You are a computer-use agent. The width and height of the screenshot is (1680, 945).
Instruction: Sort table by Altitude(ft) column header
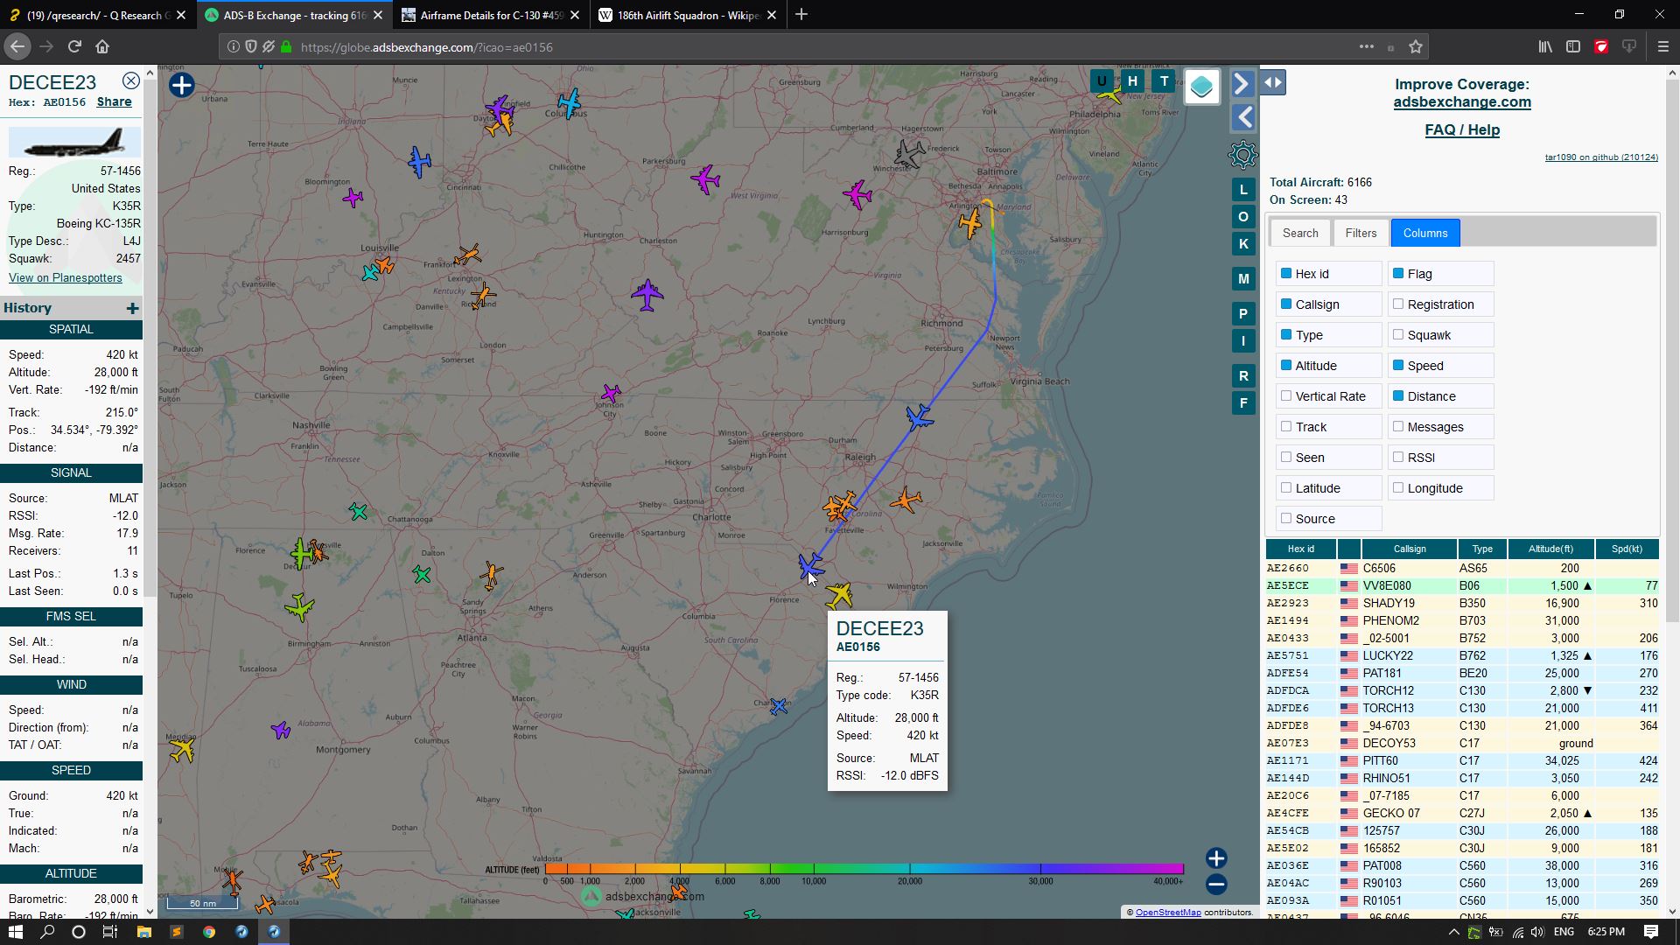tap(1550, 549)
